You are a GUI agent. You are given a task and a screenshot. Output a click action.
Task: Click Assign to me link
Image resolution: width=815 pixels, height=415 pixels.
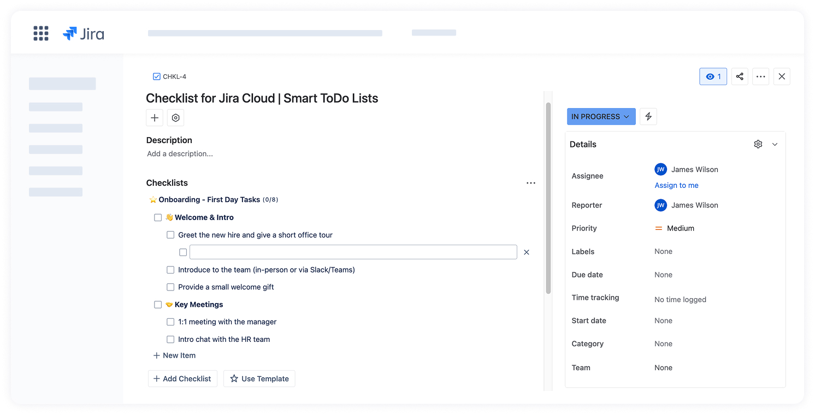pyautogui.click(x=676, y=185)
